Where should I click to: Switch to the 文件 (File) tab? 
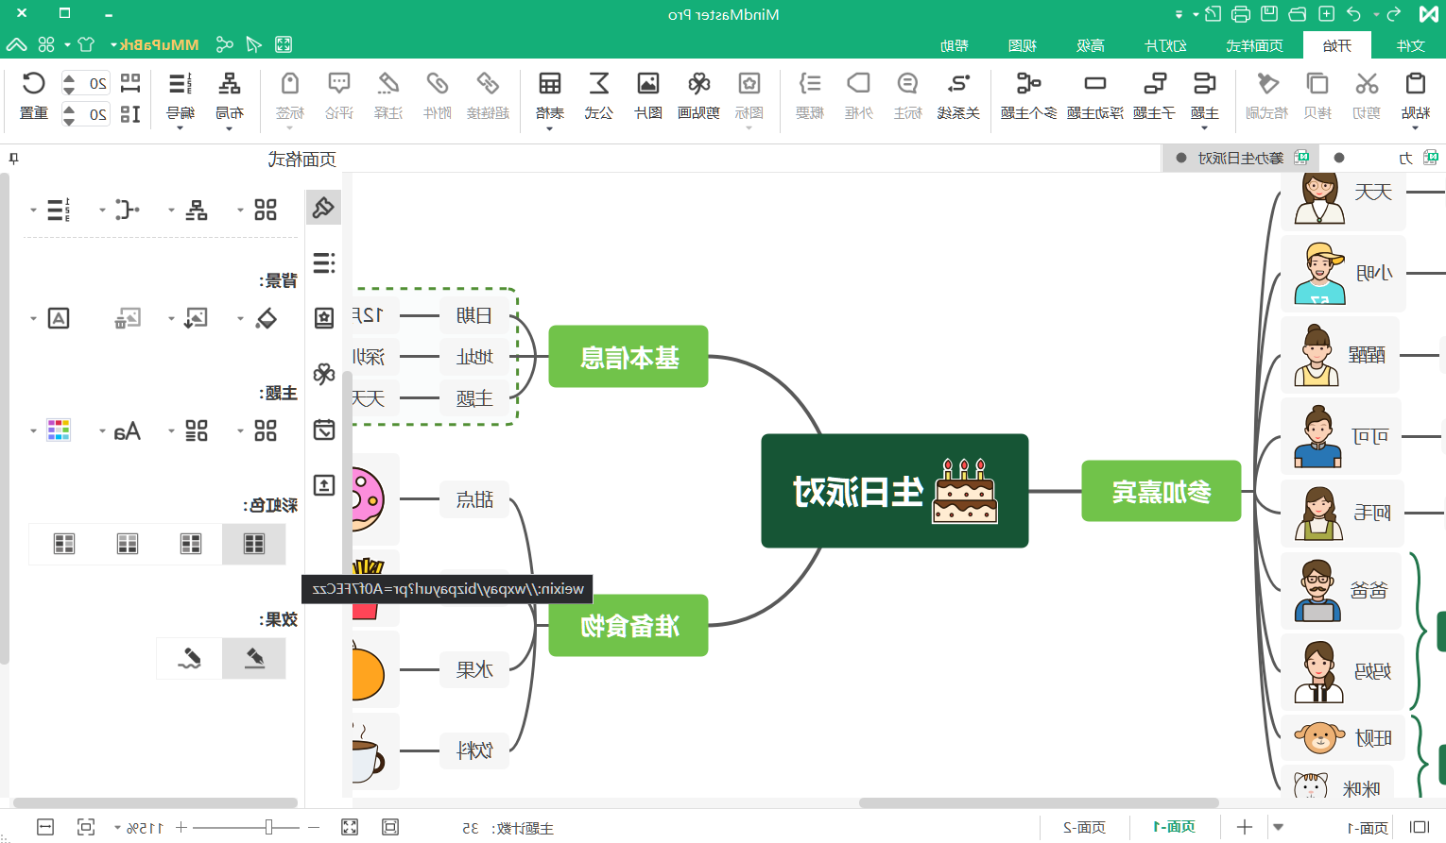pos(1411,45)
